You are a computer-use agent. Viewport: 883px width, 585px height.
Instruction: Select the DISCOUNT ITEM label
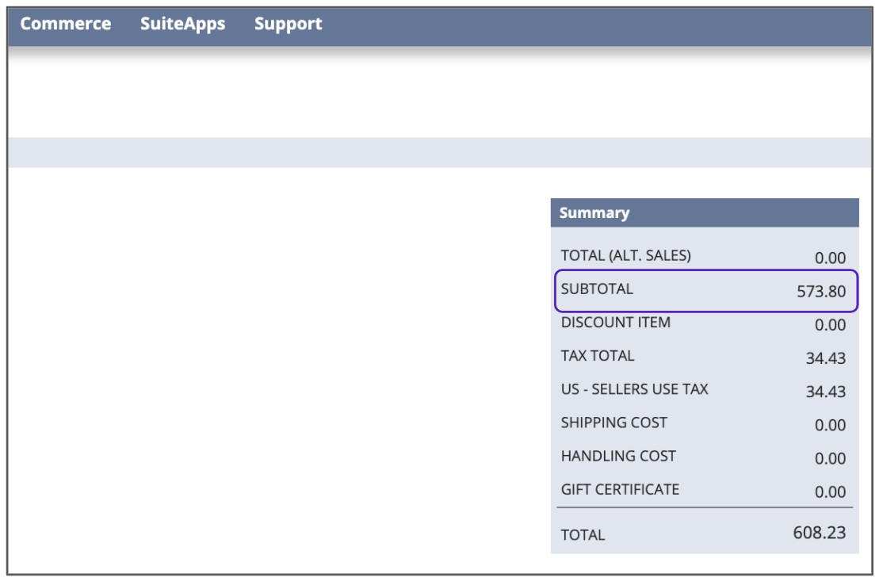[615, 323]
